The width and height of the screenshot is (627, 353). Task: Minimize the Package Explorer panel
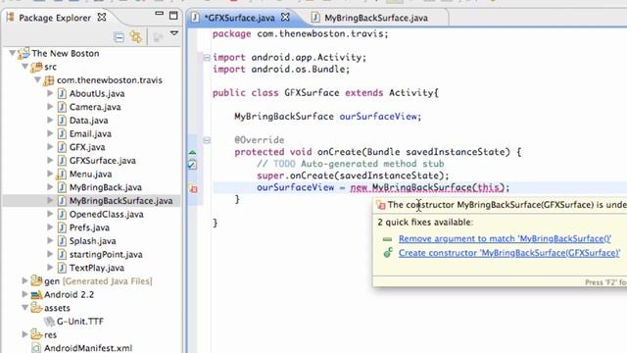tap(159, 14)
